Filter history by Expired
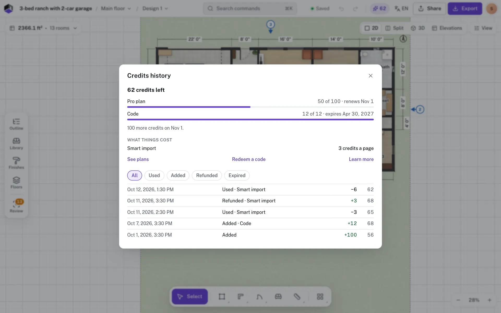The image size is (501, 313). click(x=237, y=176)
